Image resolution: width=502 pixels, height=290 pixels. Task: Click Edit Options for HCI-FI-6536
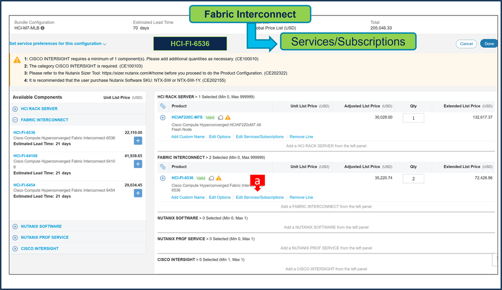(x=220, y=197)
